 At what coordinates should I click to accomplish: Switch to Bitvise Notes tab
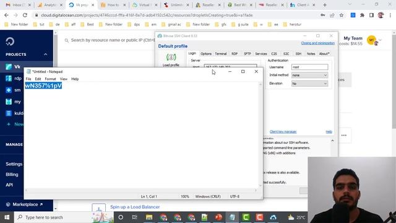coord(311,54)
